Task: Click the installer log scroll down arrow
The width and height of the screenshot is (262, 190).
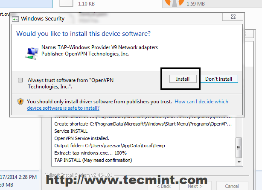Action: pos(239,162)
